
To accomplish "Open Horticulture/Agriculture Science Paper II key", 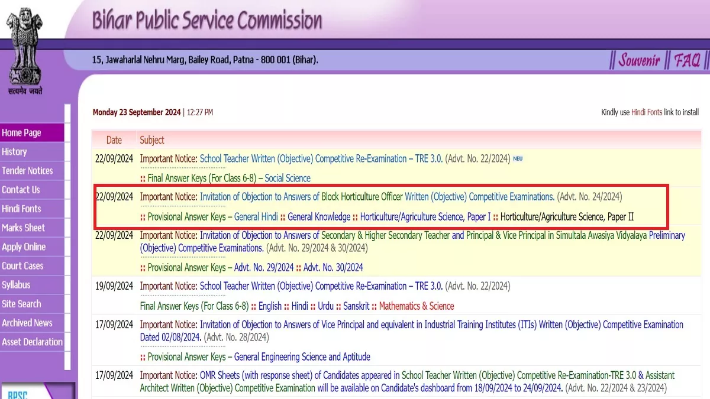I will pyautogui.click(x=567, y=217).
